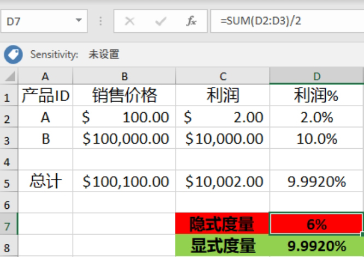Viewport: 364px width, 257px height.
Task: Click the Select All corner triangle
Action: 9,75
